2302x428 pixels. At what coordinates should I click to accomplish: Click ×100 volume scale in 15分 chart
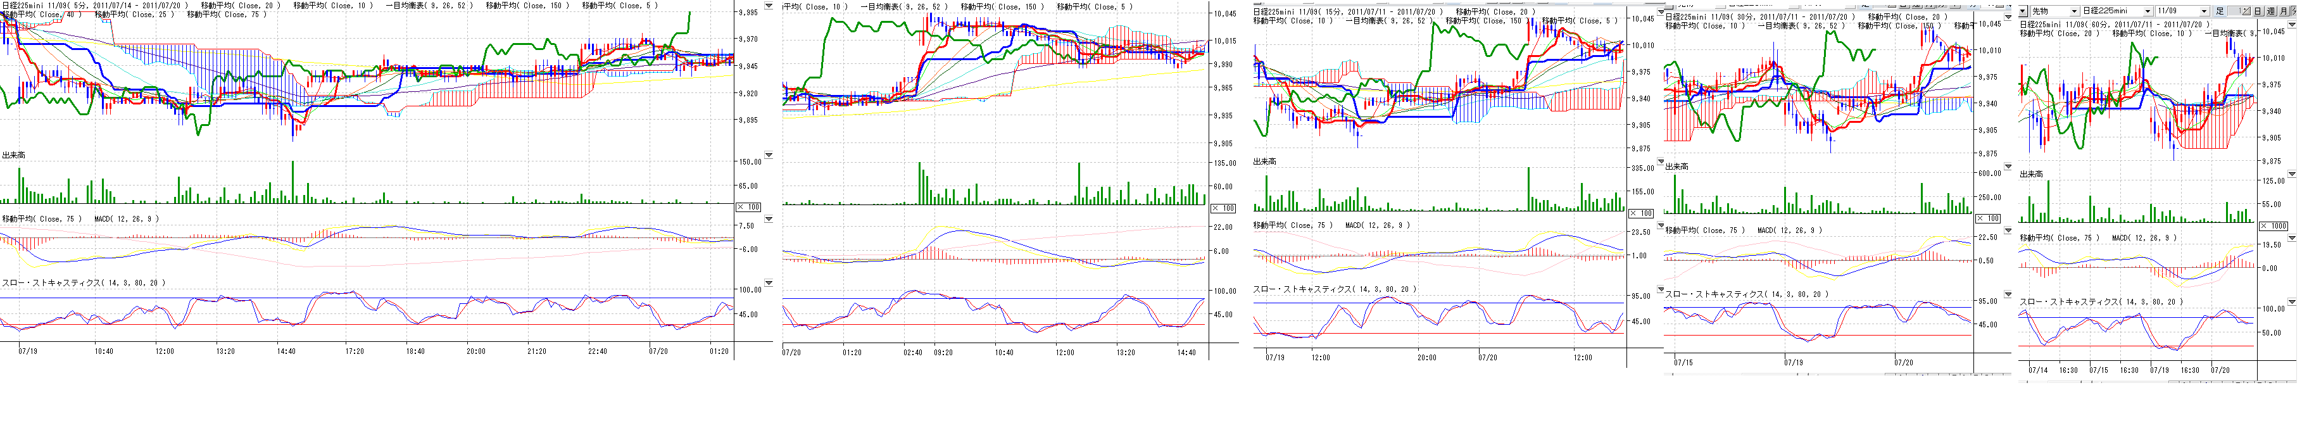(1640, 213)
